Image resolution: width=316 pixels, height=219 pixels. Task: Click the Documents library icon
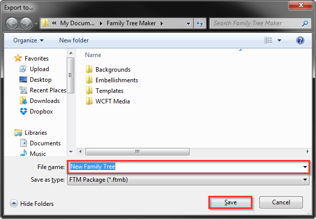(23, 143)
